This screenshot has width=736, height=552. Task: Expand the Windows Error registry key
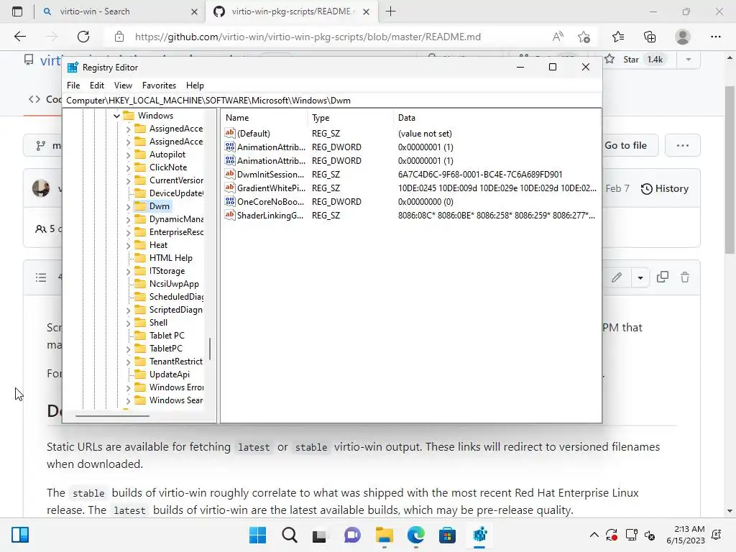click(x=128, y=387)
